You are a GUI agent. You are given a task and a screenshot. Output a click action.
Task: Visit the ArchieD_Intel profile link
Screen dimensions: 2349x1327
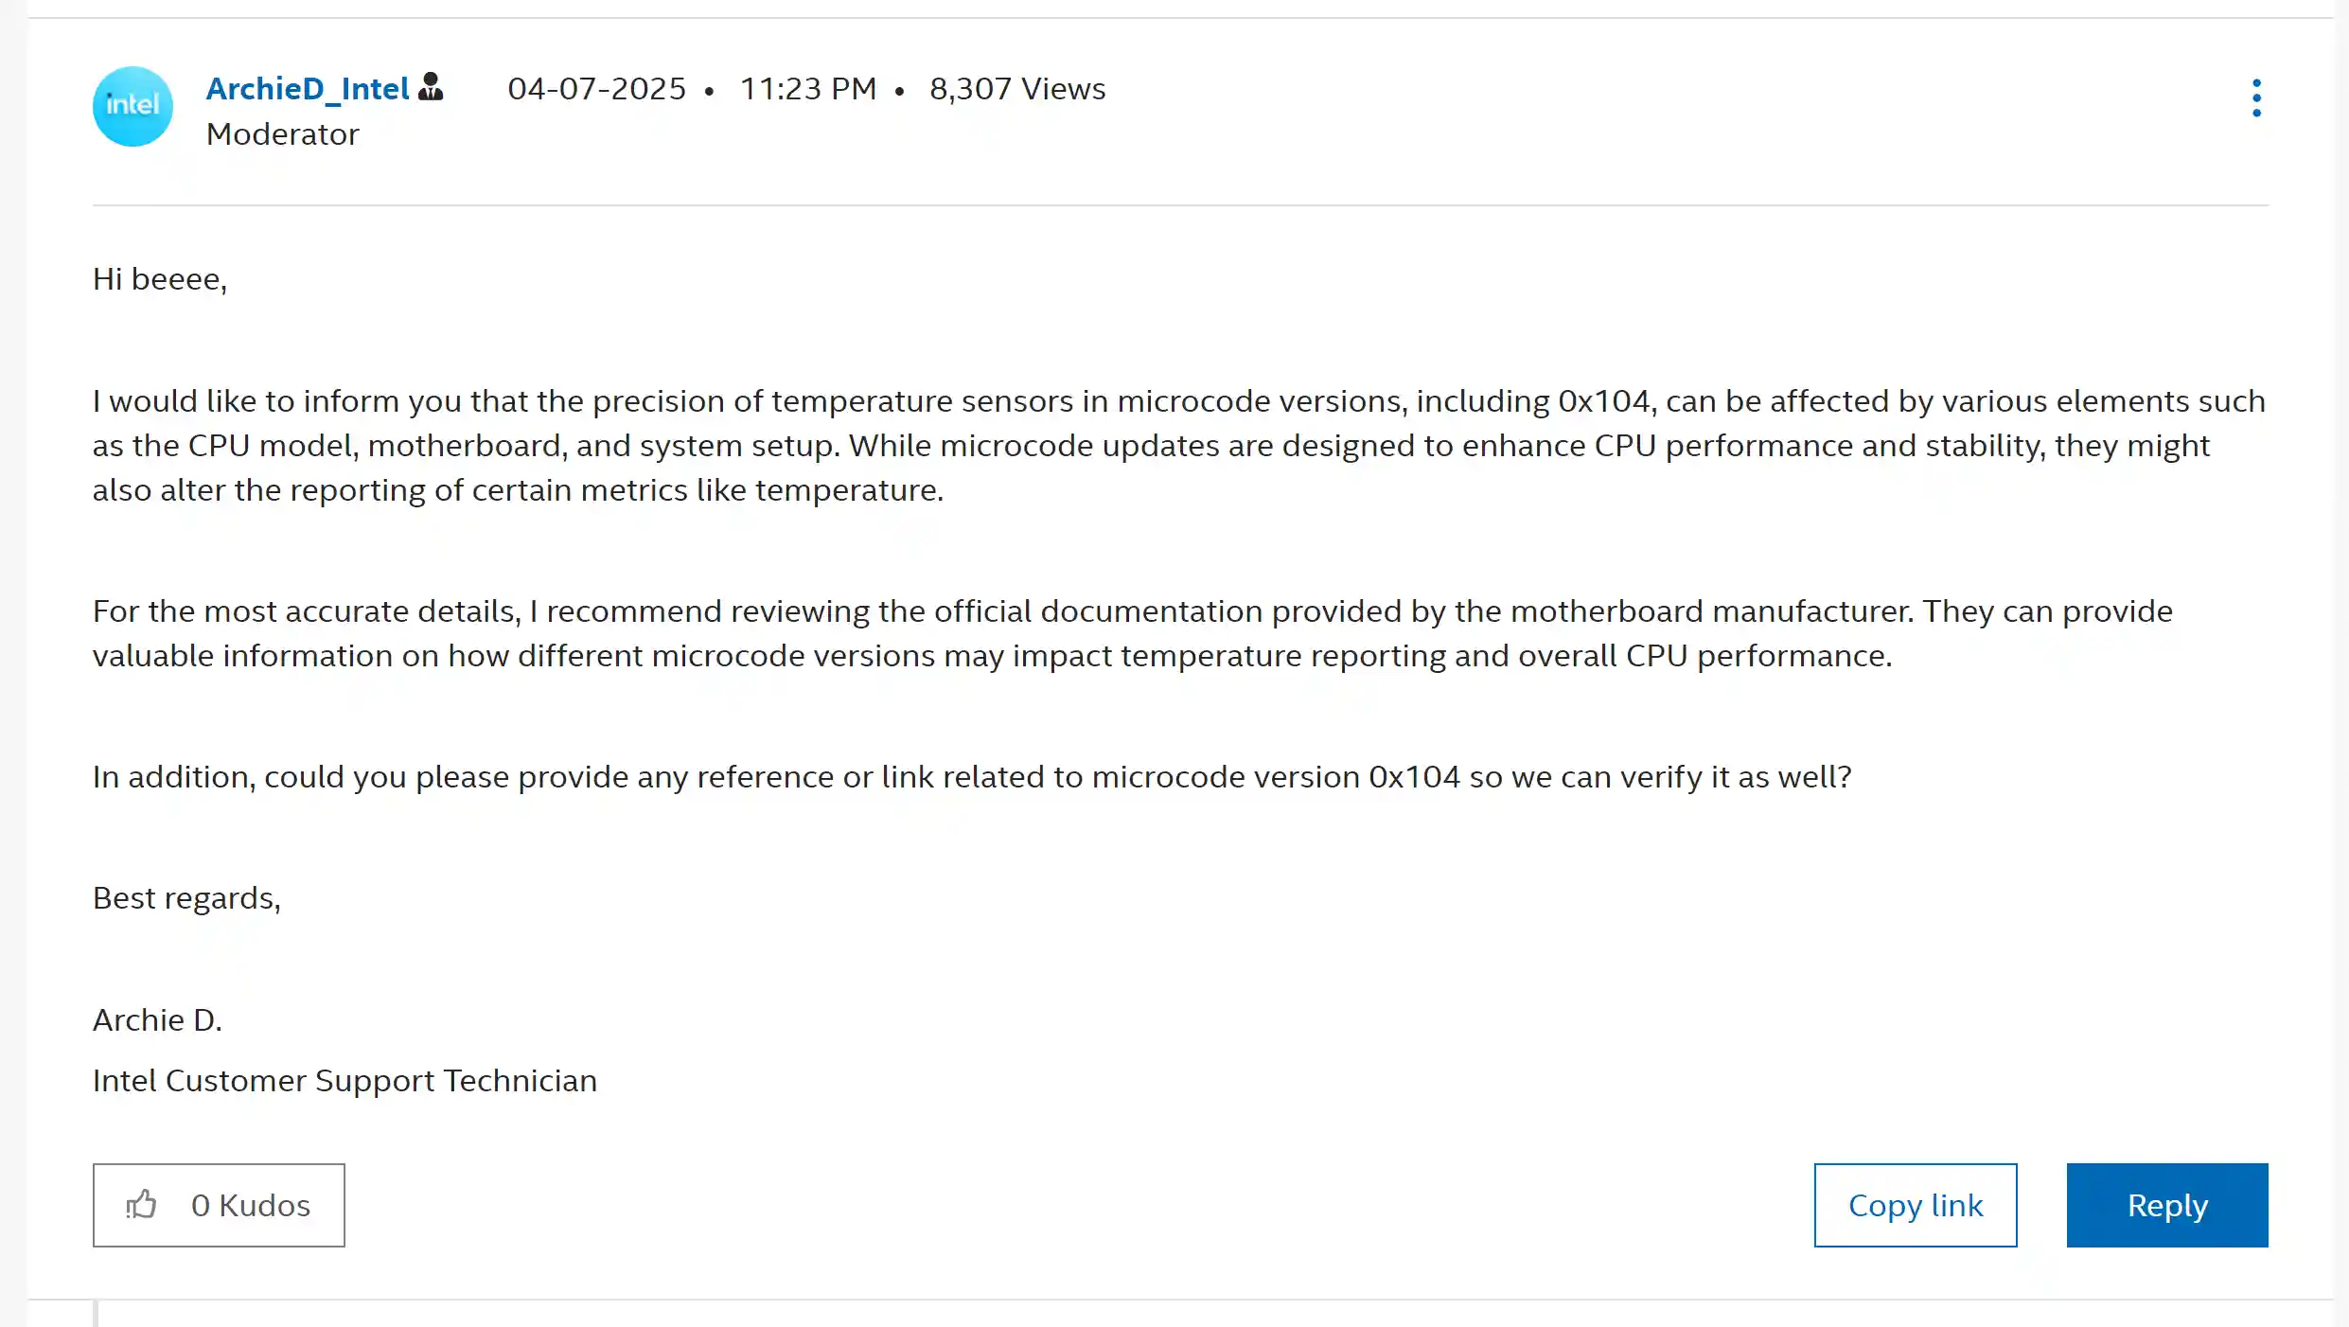tap(308, 88)
